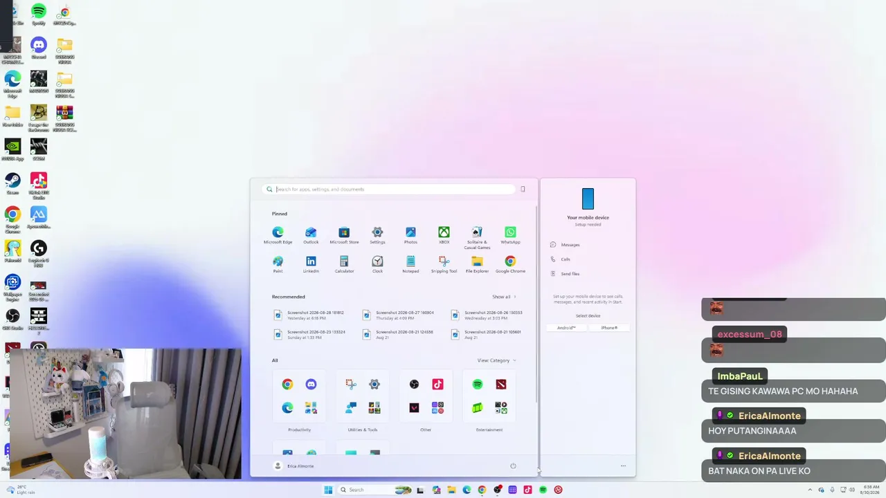Image resolution: width=886 pixels, height=498 pixels.
Task: Click taskbar volume speaker icon
Action: pos(851,490)
